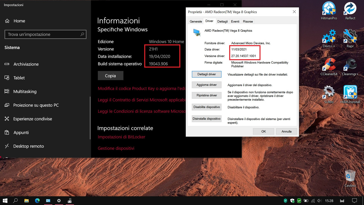Select the 19043.906 build value
This screenshot has height=205, width=364.
click(158, 64)
